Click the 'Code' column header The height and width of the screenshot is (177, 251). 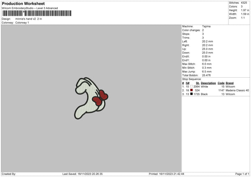click(x=221, y=83)
